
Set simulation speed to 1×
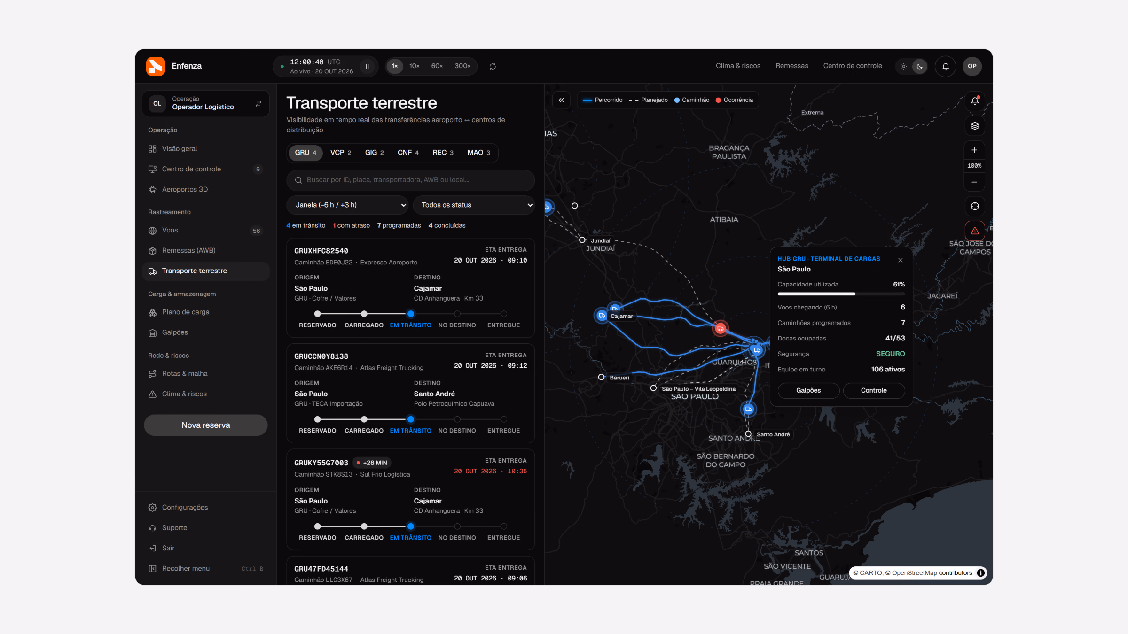click(395, 66)
